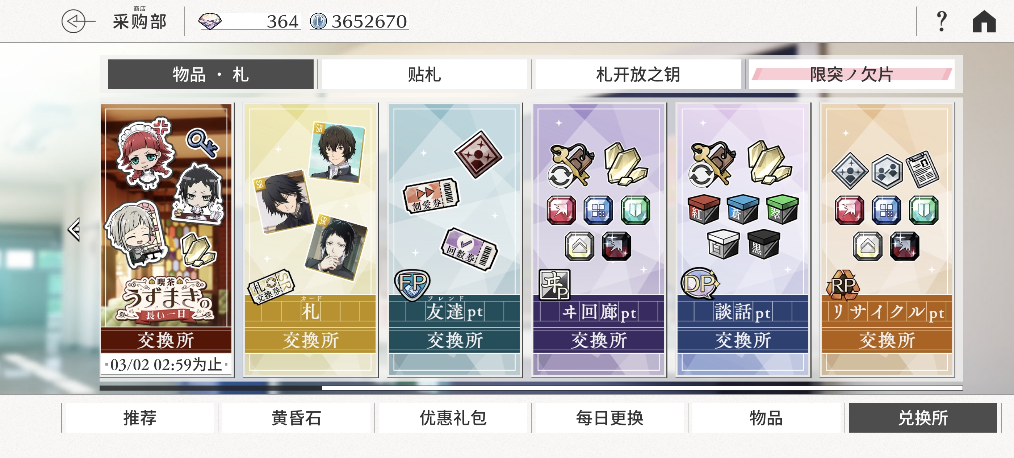This screenshot has width=1014, height=458.
Task: Open the SR 札 exchange card
Action: 311,240
